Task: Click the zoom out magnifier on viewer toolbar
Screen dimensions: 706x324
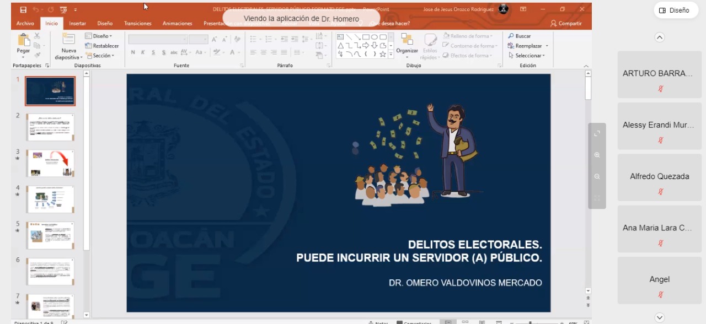Action: [x=597, y=176]
